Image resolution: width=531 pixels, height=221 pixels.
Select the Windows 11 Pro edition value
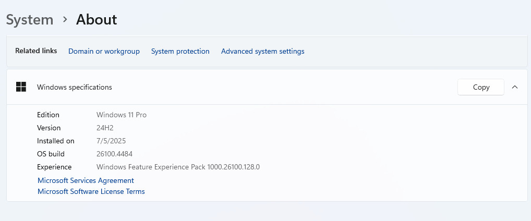click(122, 115)
